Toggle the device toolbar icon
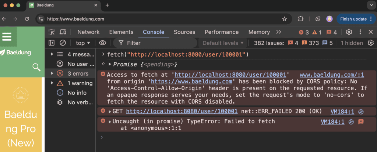This screenshot has width=377, height=152. [x=63, y=32]
